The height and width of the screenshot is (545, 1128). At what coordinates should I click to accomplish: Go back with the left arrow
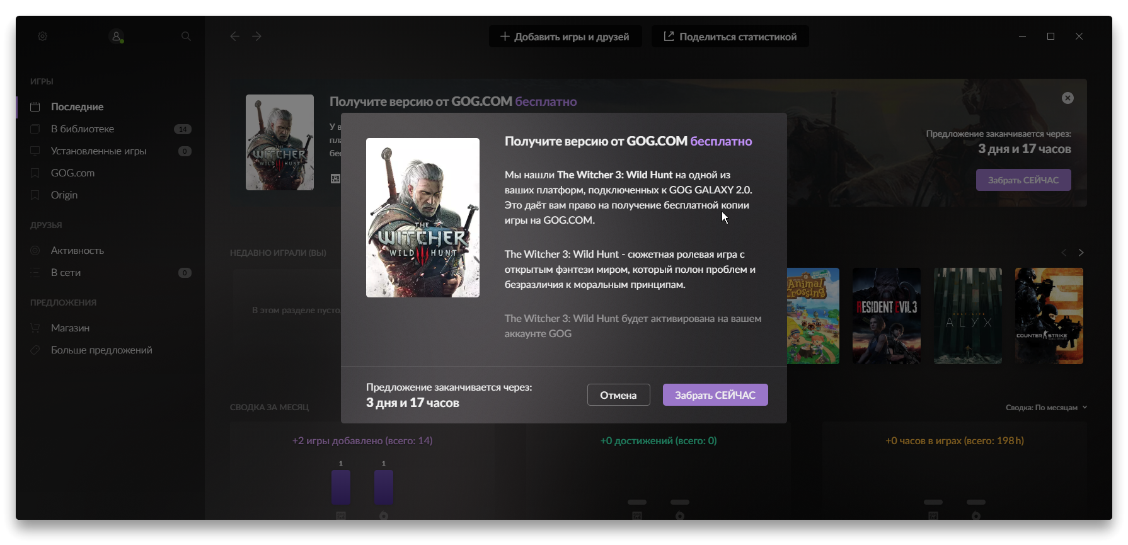tap(235, 37)
